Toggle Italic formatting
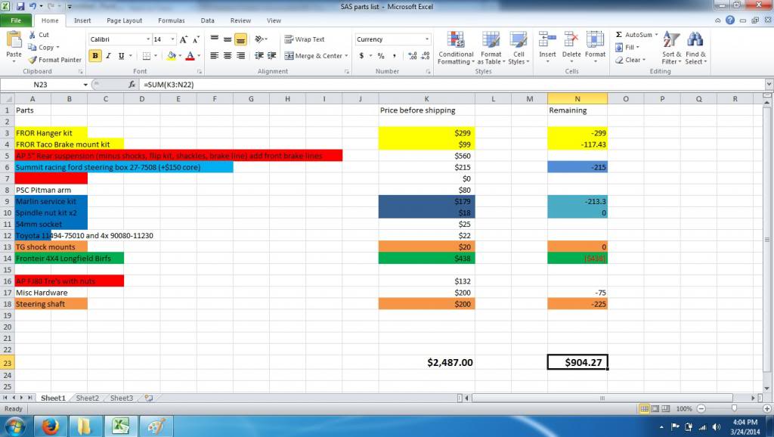The height and width of the screenshot is (437, 774). [x=108, y=56]
